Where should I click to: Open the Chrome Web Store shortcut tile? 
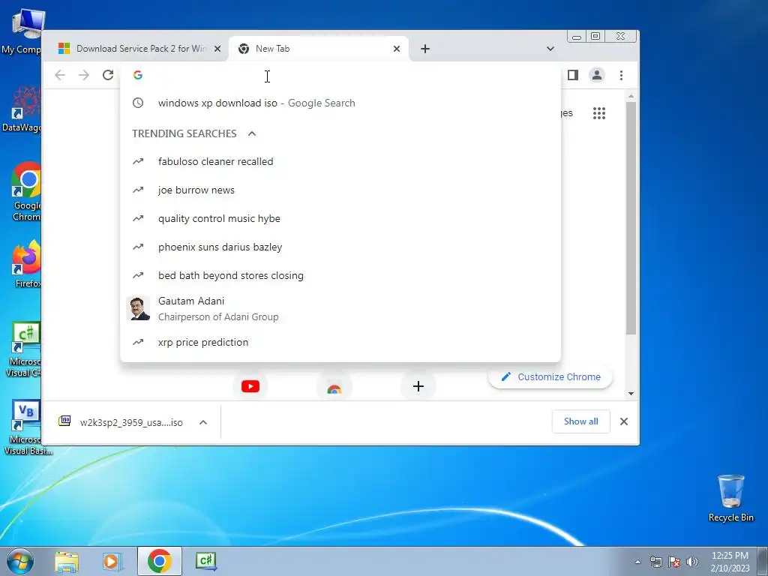click(334, 388)
